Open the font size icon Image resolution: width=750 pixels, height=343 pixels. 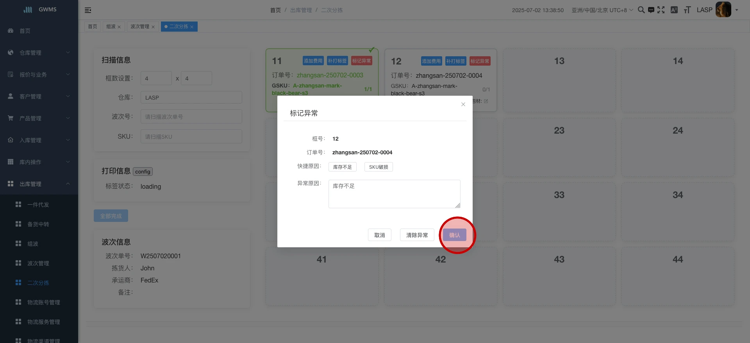click(x=687, y=10)
